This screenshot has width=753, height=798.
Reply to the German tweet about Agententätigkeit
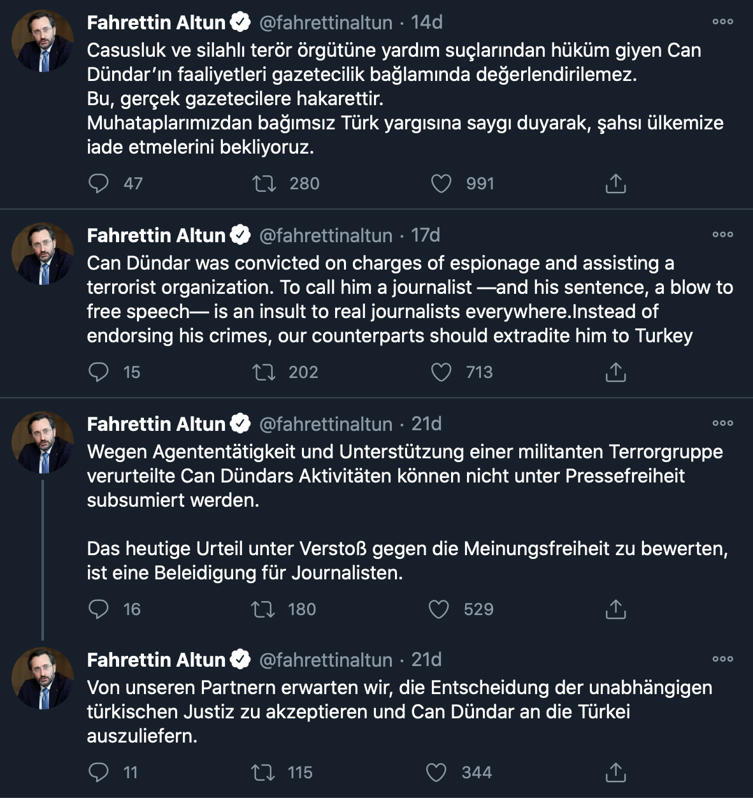click(98, 609)
